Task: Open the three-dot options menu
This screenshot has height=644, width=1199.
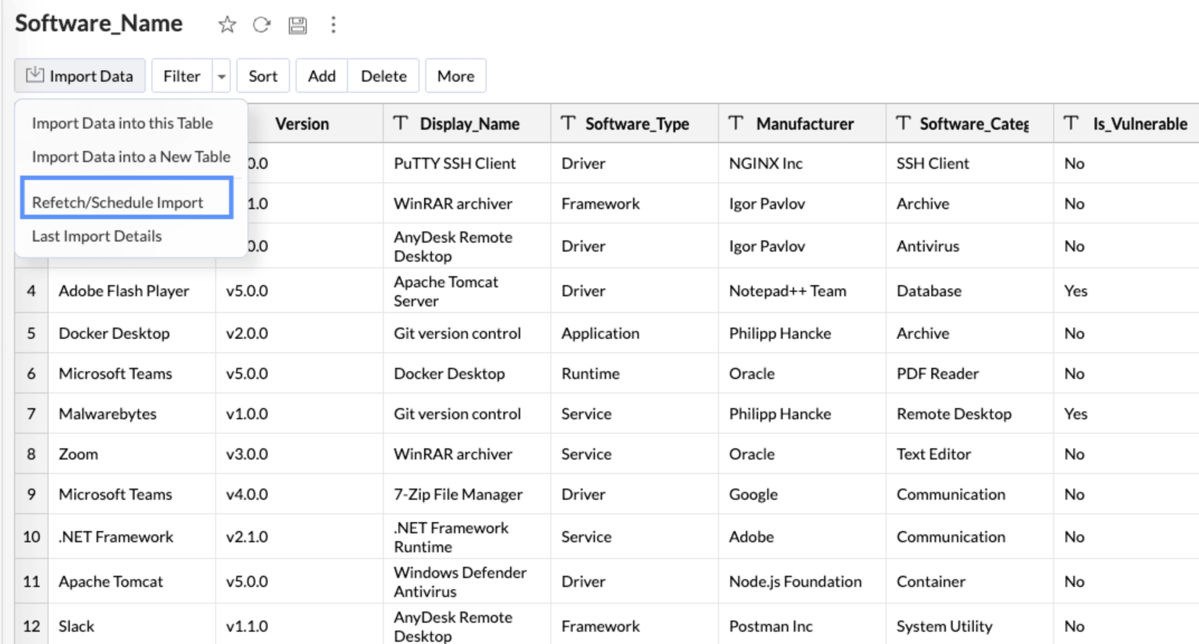Action: pos(333,25)
